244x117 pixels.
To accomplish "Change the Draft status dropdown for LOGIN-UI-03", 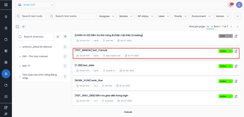I will [x=225, y=36].
